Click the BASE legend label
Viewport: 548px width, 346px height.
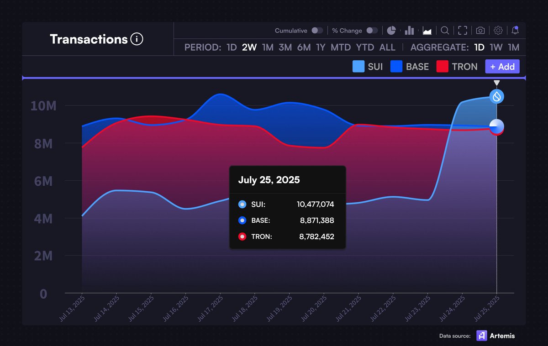point(417,67)
